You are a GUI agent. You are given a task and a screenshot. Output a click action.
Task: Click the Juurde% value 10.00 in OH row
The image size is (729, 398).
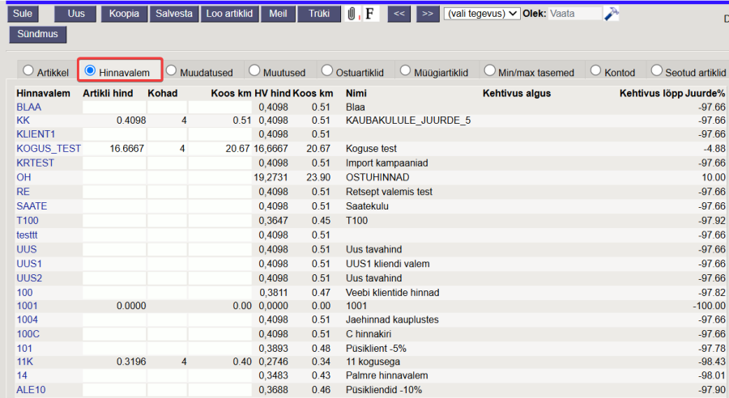coord(714,177)
